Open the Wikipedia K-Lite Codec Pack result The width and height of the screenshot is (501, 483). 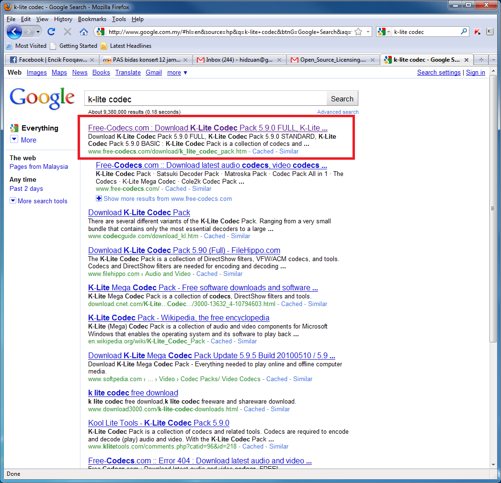tap(179, 318)
